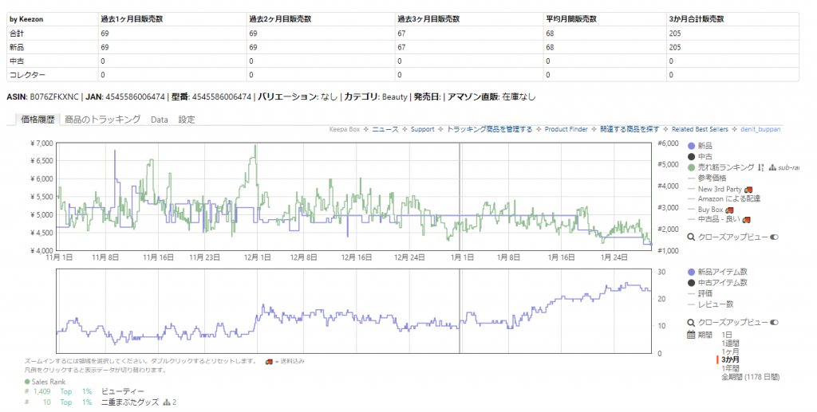Open Related Best Sellers link
Viewport: 817px width, 412px height.
(x=701, y=129)
